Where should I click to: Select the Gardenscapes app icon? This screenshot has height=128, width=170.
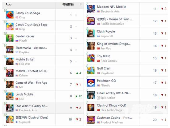pyautogui.click(x=10, y=38)
